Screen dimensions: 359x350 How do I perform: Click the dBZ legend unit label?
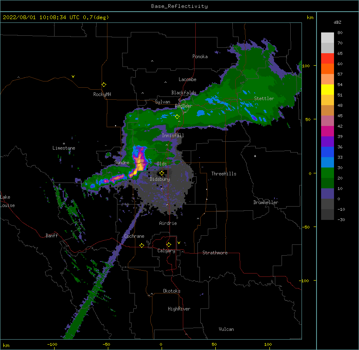pos(337,22)
